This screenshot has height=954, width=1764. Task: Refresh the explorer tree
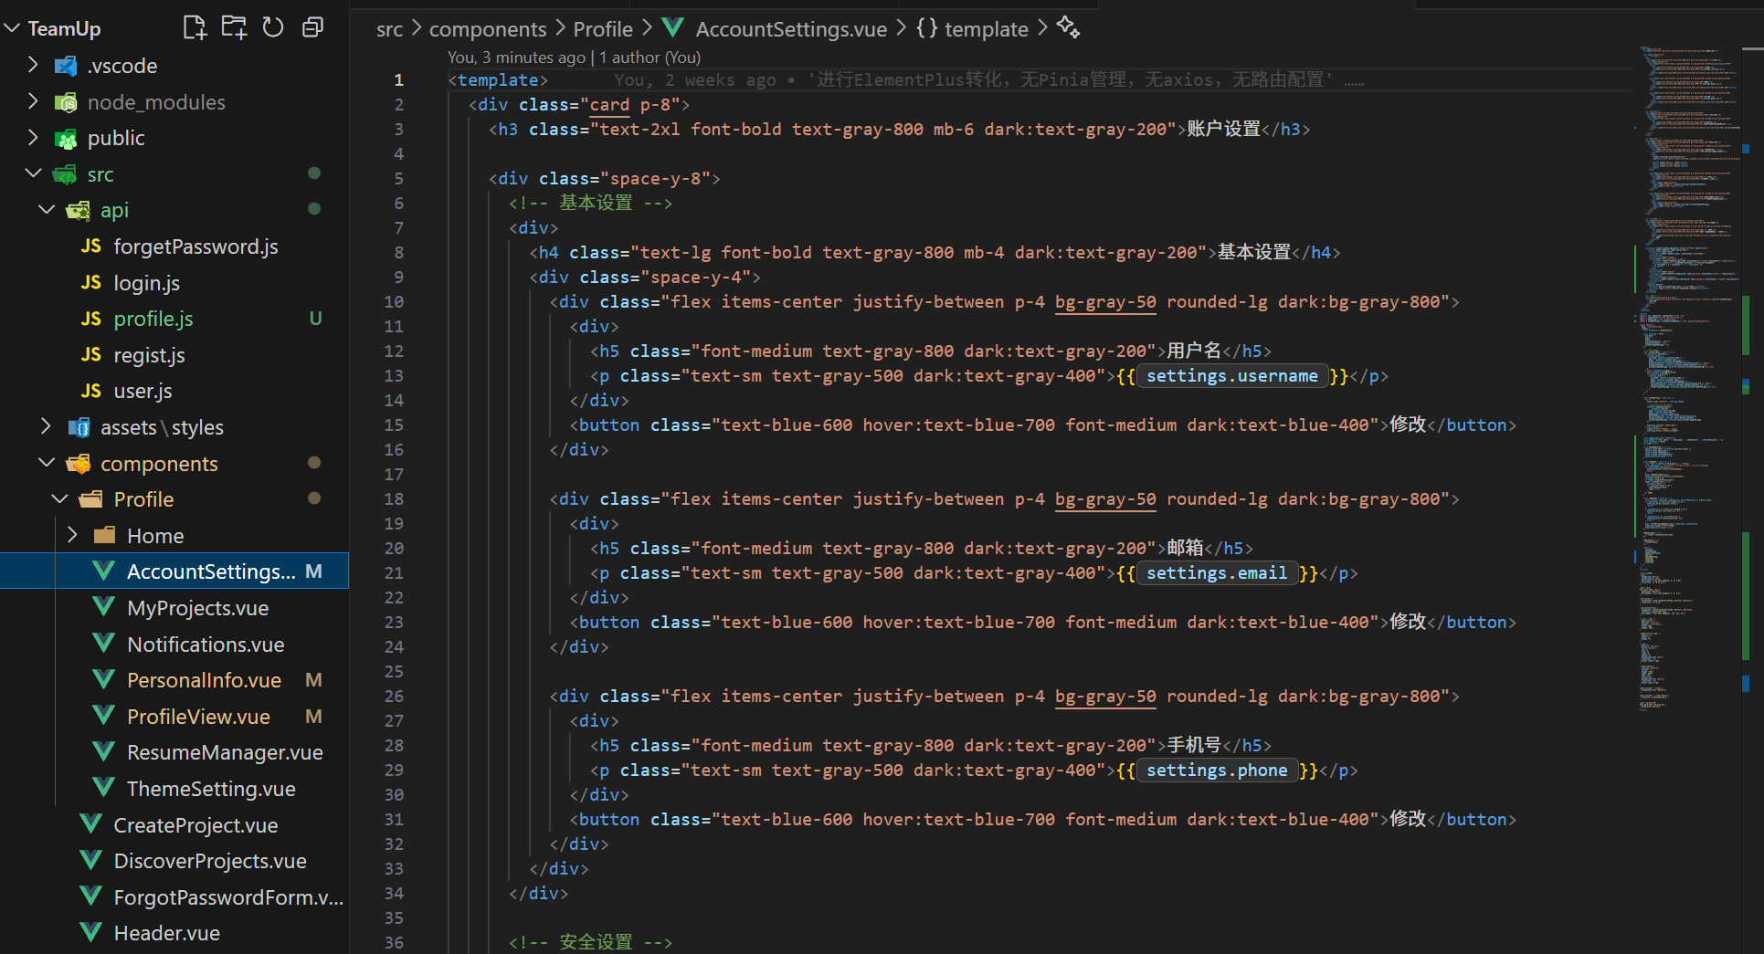point(273,27)
